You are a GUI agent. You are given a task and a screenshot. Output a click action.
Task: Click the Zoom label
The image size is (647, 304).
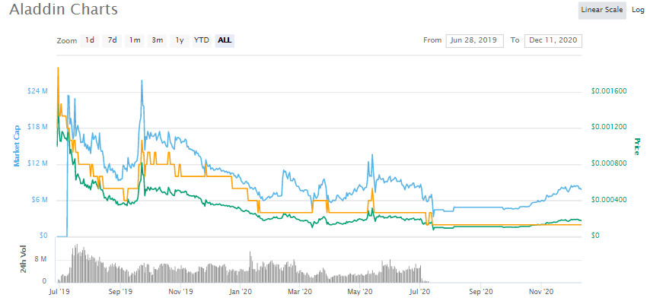coord(67,41)
